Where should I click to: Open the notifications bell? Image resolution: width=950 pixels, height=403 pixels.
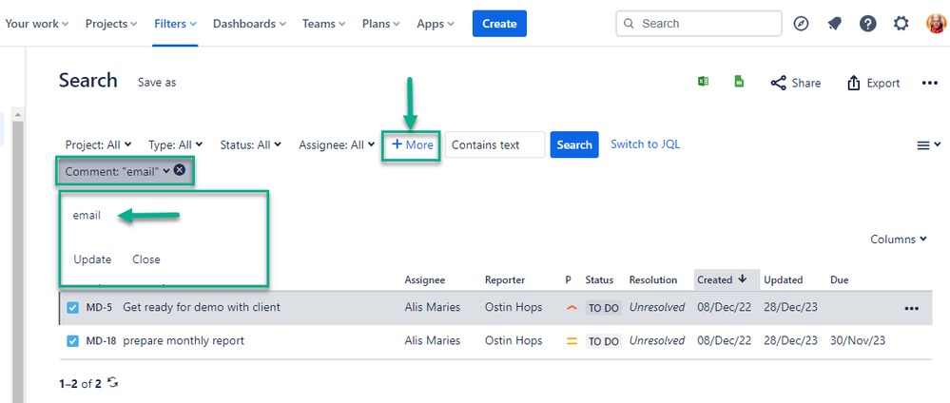point(835,24)
